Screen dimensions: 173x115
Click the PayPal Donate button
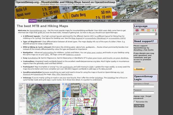pos(139,69)
